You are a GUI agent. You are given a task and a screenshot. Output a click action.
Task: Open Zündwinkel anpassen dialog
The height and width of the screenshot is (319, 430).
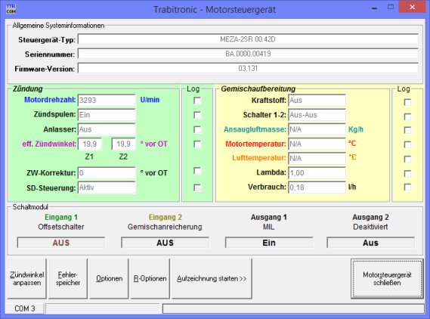(x=27, y=278)
